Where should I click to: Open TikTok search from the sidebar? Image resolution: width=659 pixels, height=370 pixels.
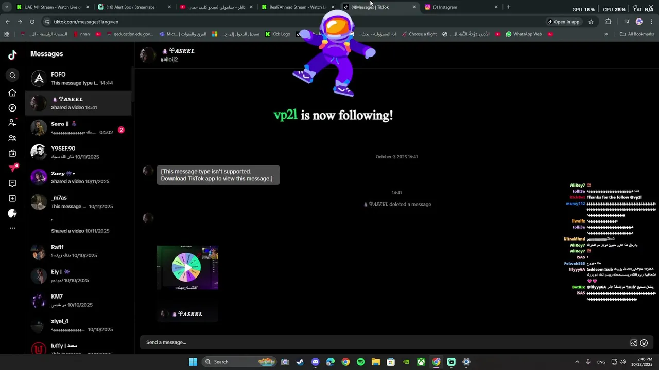12,76
